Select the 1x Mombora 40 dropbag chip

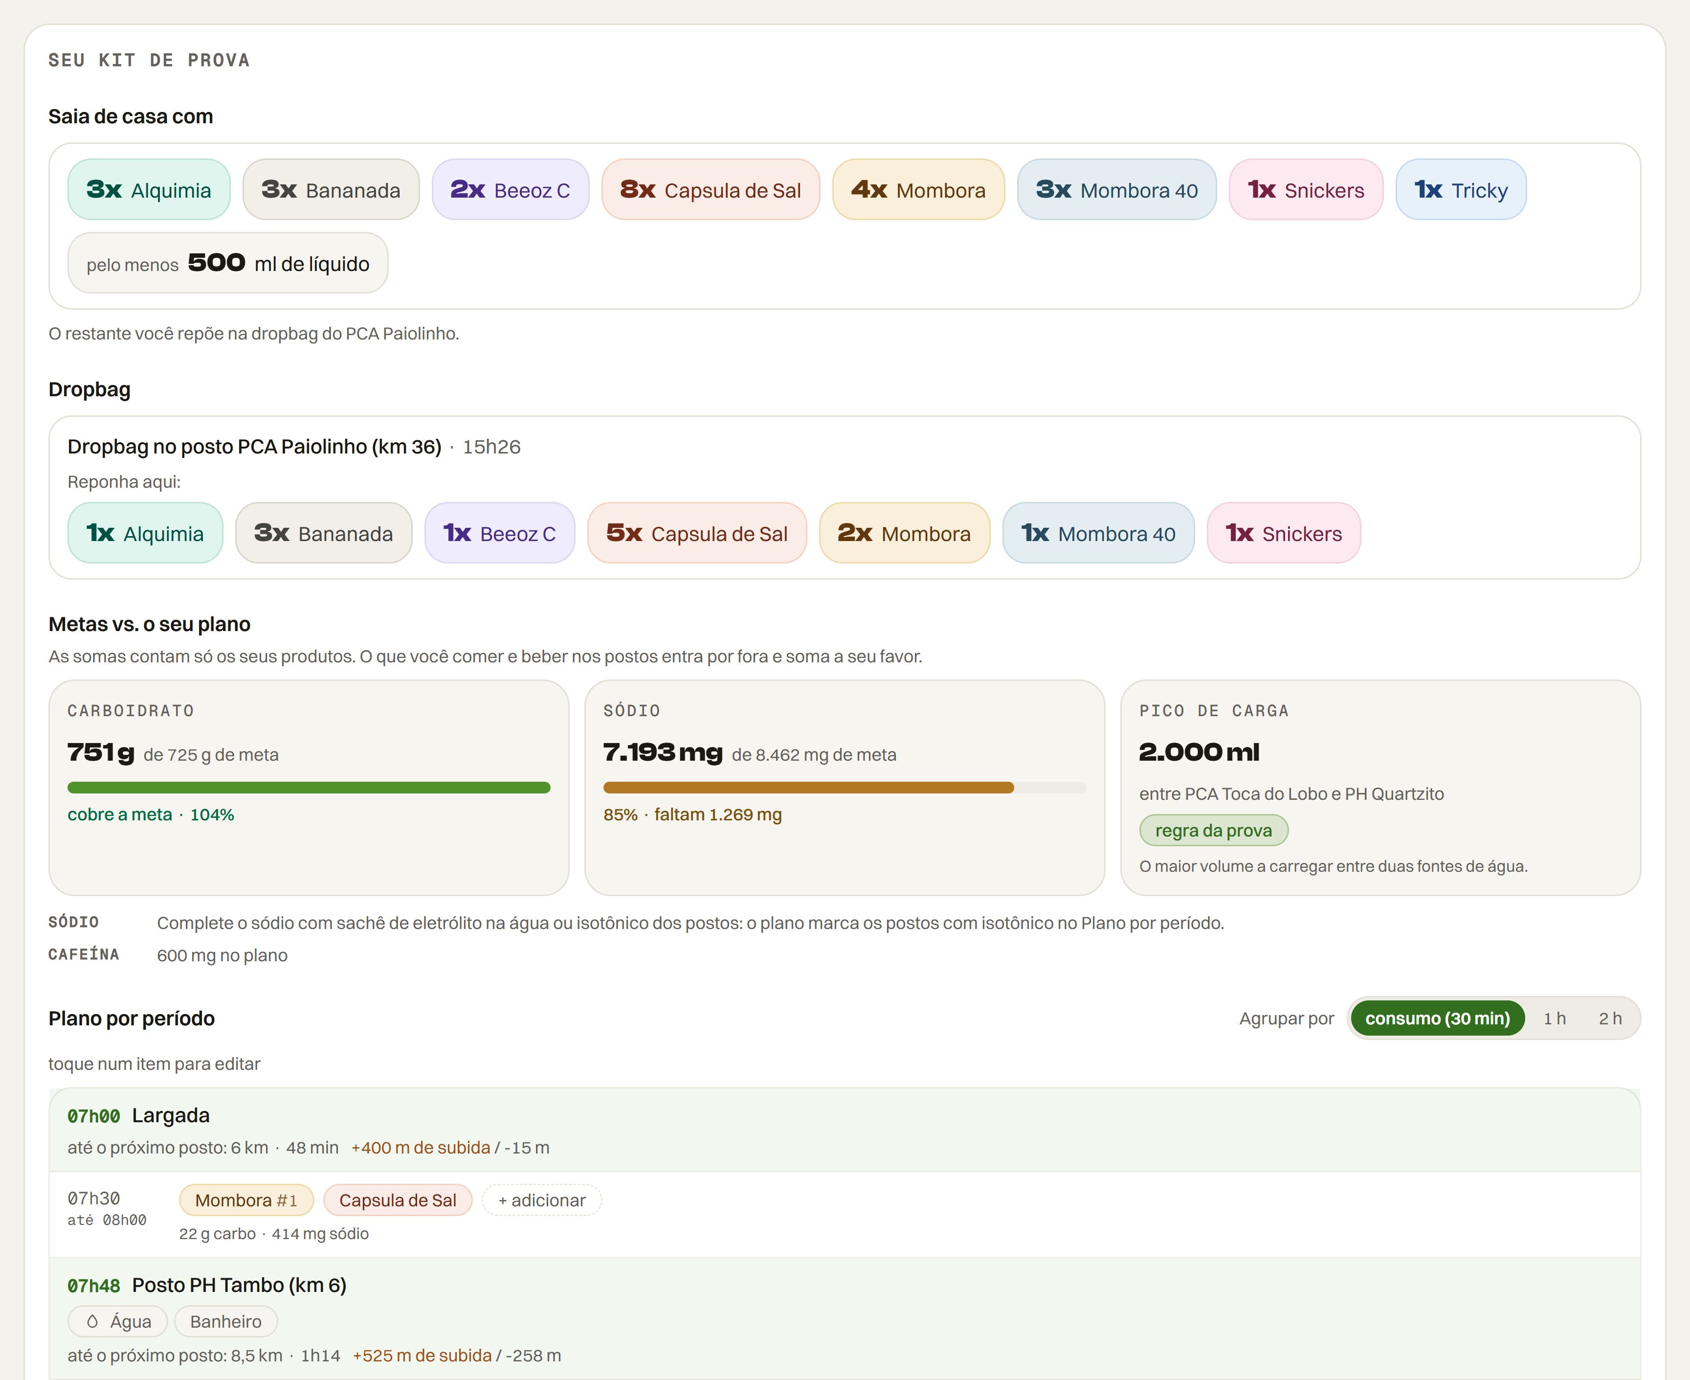point(1098,533)
